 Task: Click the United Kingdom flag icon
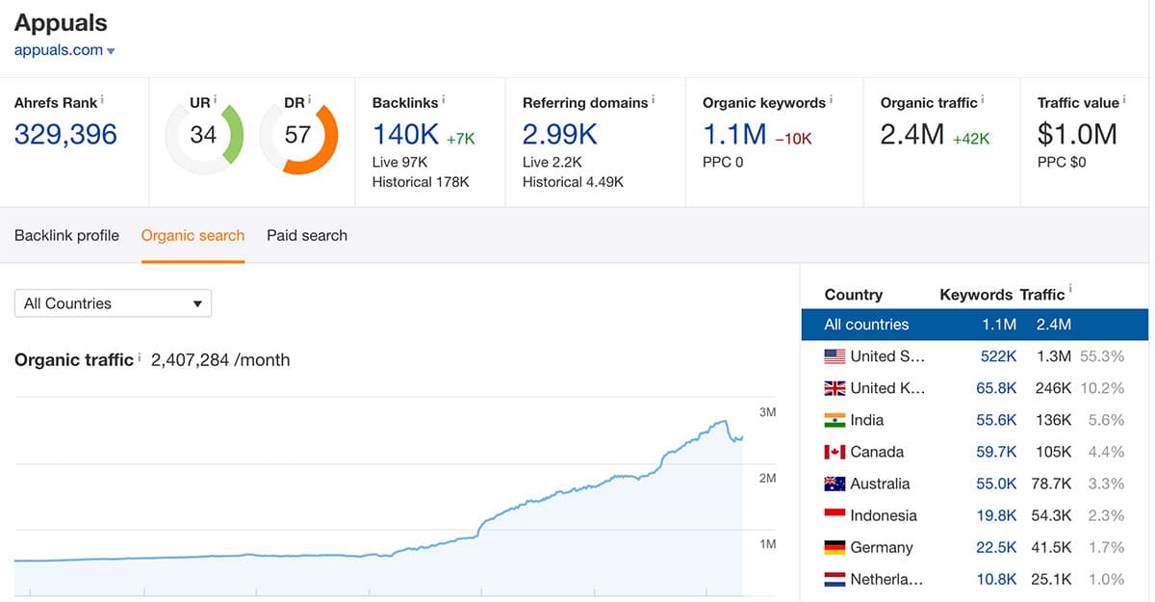click(x=834, y=388)
